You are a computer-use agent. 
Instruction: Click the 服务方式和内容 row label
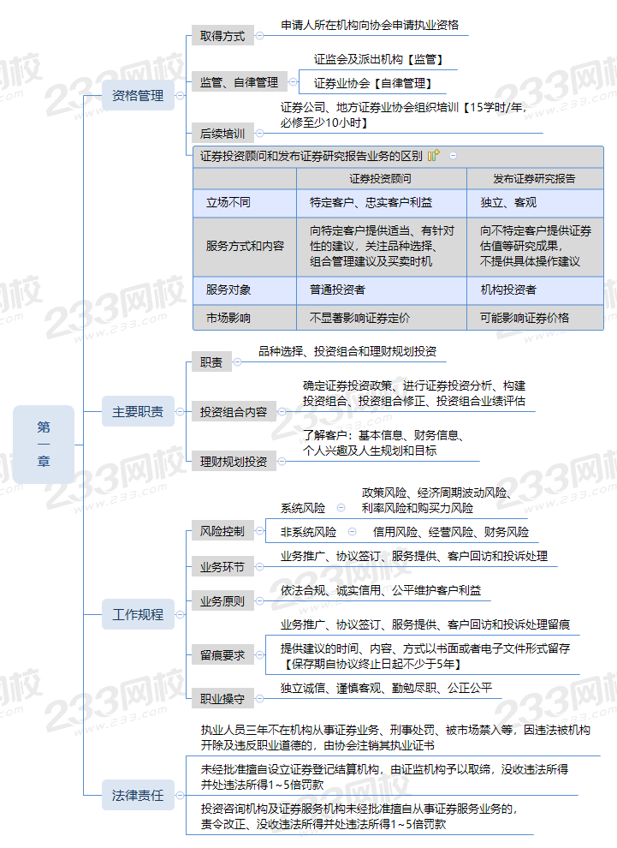pyautogui.click(x=245, y=246)
